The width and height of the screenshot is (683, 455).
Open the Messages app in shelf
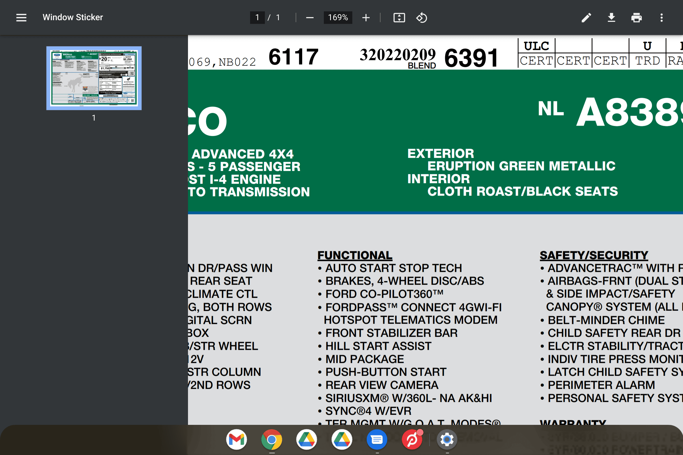click(377, 439)
